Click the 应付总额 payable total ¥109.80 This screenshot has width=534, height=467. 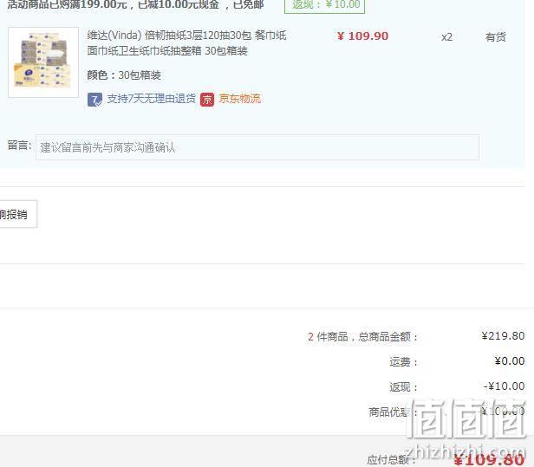click(489, 460)
